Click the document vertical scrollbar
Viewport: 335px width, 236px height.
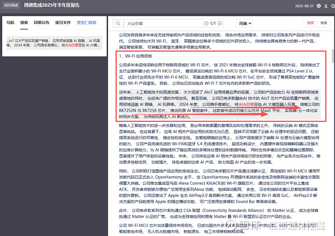[333, 56]
